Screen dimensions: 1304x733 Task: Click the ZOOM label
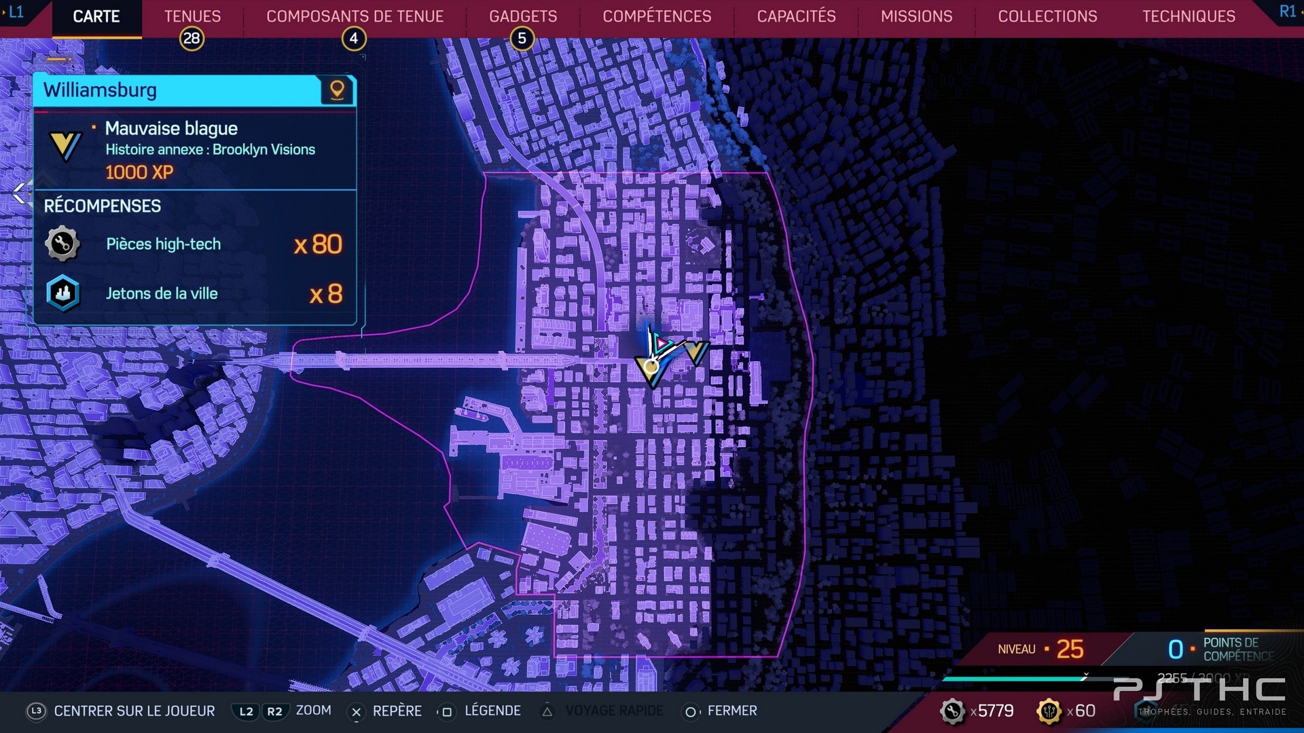313,710
